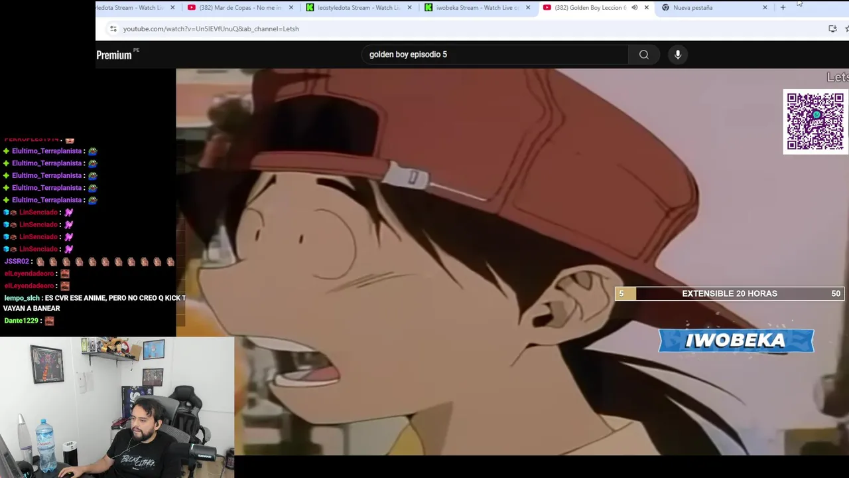Select the Golden Boy Leccion tab

pos(589,7)
